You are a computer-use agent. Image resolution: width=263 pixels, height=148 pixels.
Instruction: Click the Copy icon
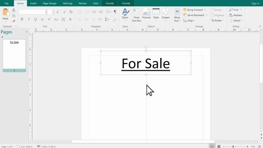coord(14,16)
